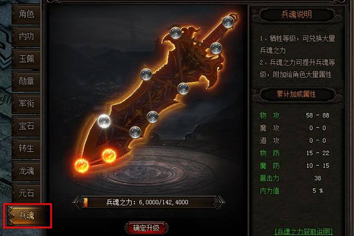Click the bright silver orb near blade edge
354x236 pixels.
104,121
